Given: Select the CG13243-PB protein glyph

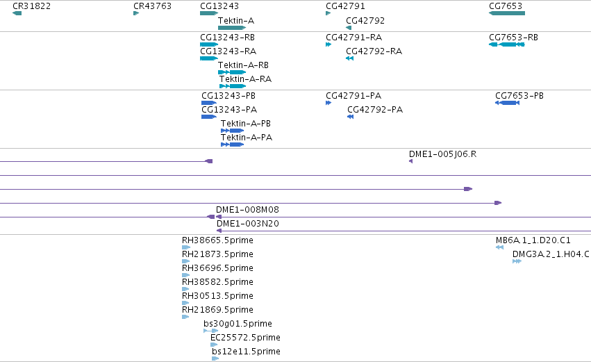Looking at the screenshot, I should pyautogui.click(x=209, y=103).
